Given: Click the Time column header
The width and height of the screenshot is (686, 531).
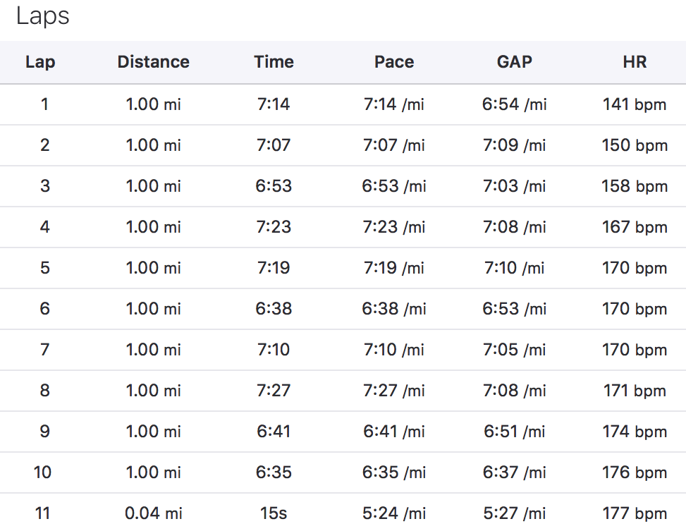Looking at the screenshot, I should click(274, 62).
